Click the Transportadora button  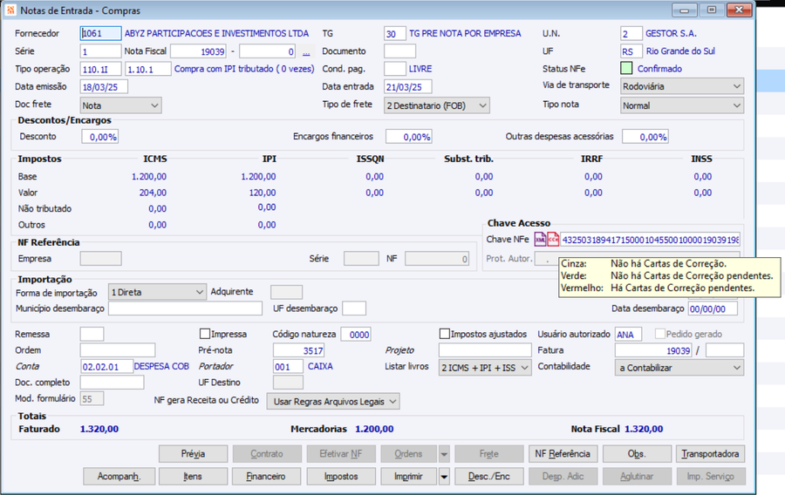pyautogui.click(x=710, y=454)
